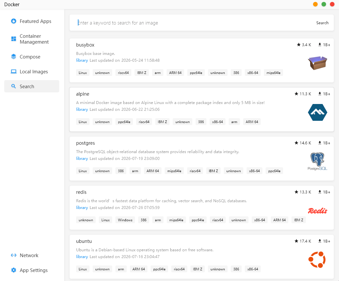Click the star icon on postgres card
The width and height of the screenshot is (339, 281).
click(x=296, y=143)
